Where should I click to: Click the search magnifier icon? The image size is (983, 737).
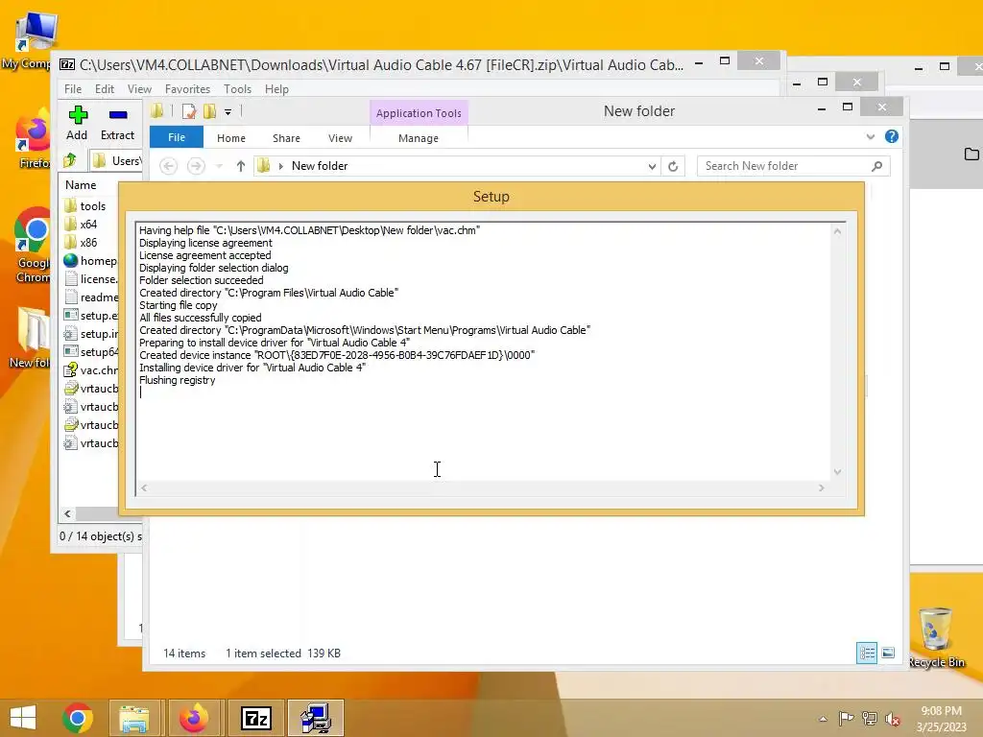coord(877,166)
